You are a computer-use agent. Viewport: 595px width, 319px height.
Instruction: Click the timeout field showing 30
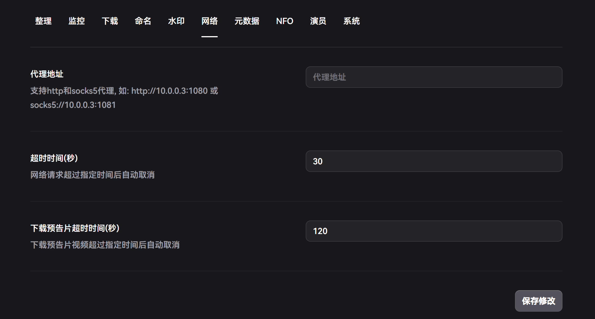point(434,161)
